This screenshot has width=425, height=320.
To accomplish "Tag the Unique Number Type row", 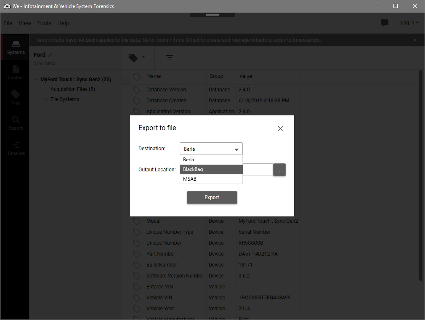I will pyautogui.click(x=137, y=232).
